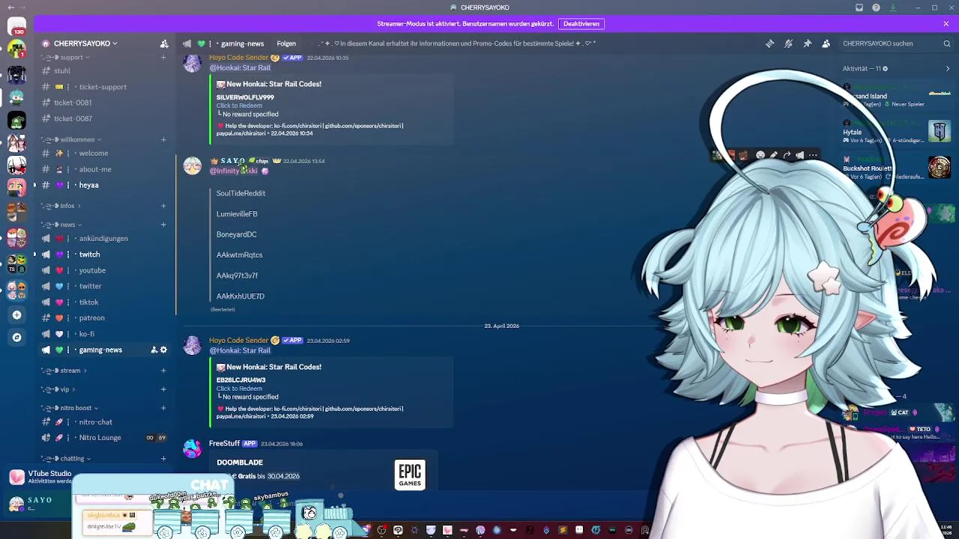Add channel to stream category plus
959x539 pixels.
(x=163, y=371)
